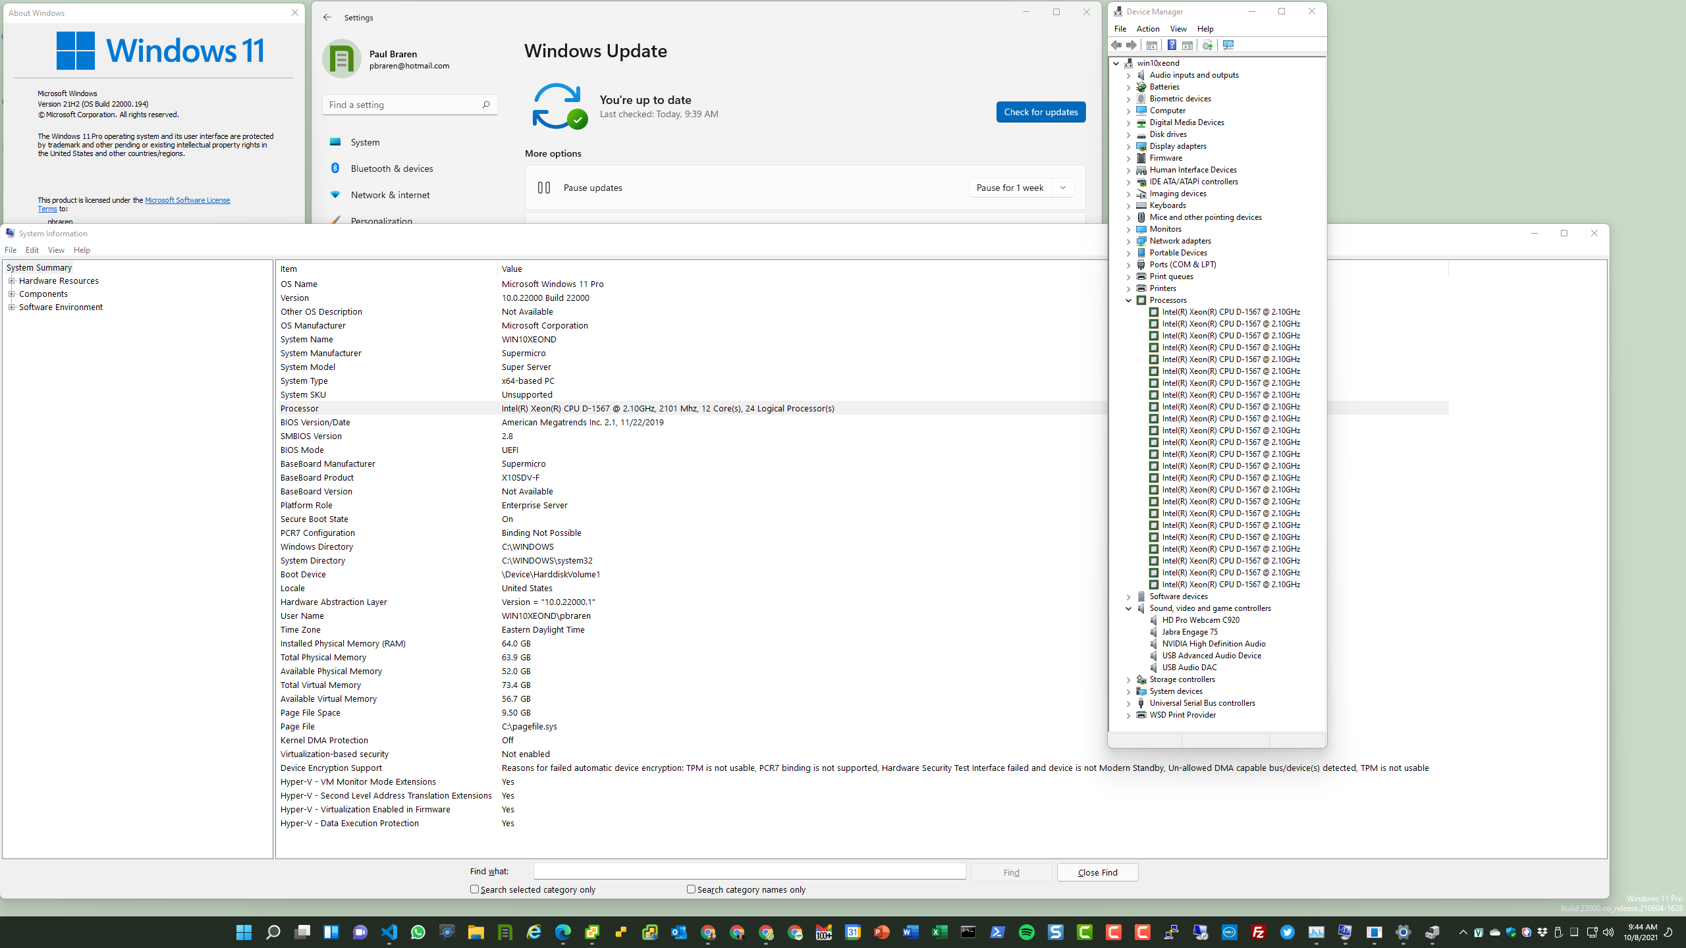Open Widgets from taskbar
Screen dimensions: 1686x948
point(331,932)
